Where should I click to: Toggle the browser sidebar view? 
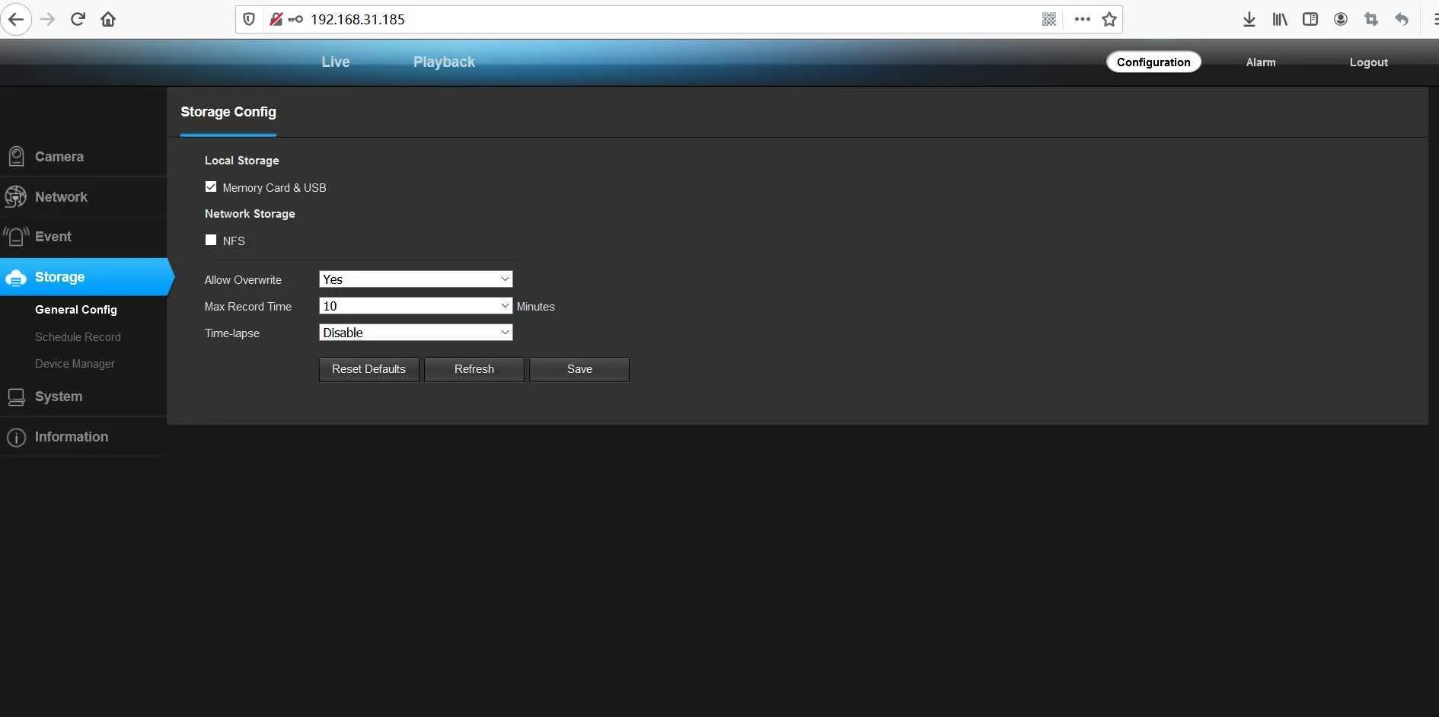tap(1310, 19)
